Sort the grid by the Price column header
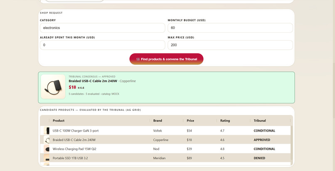The height and width of the screenshot is (171, 335). tap(190, 120)
